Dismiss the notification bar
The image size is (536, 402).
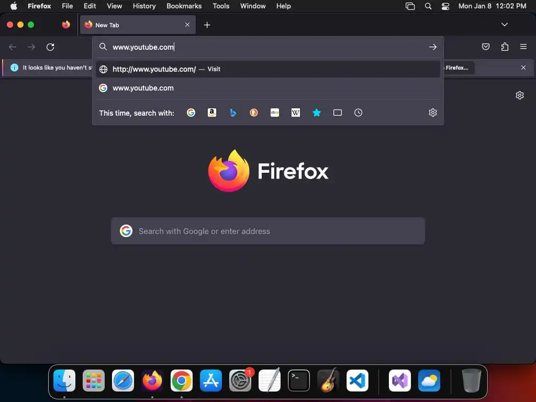(523, 68)
